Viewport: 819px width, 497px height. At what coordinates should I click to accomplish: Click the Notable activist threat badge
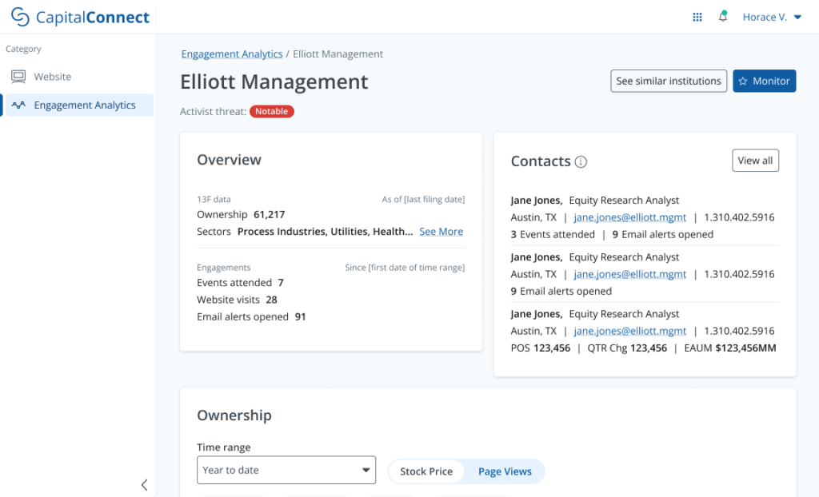coord(272,112)
